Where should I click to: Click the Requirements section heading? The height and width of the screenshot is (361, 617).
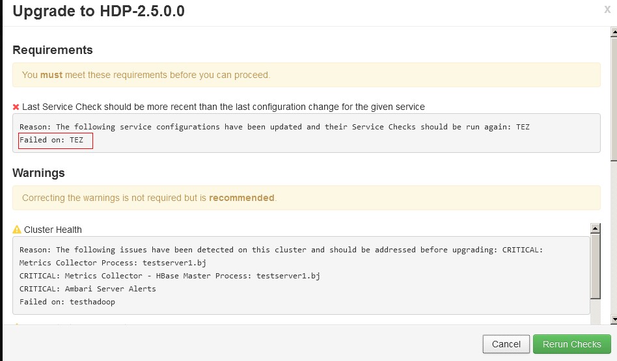pos(53,50)
